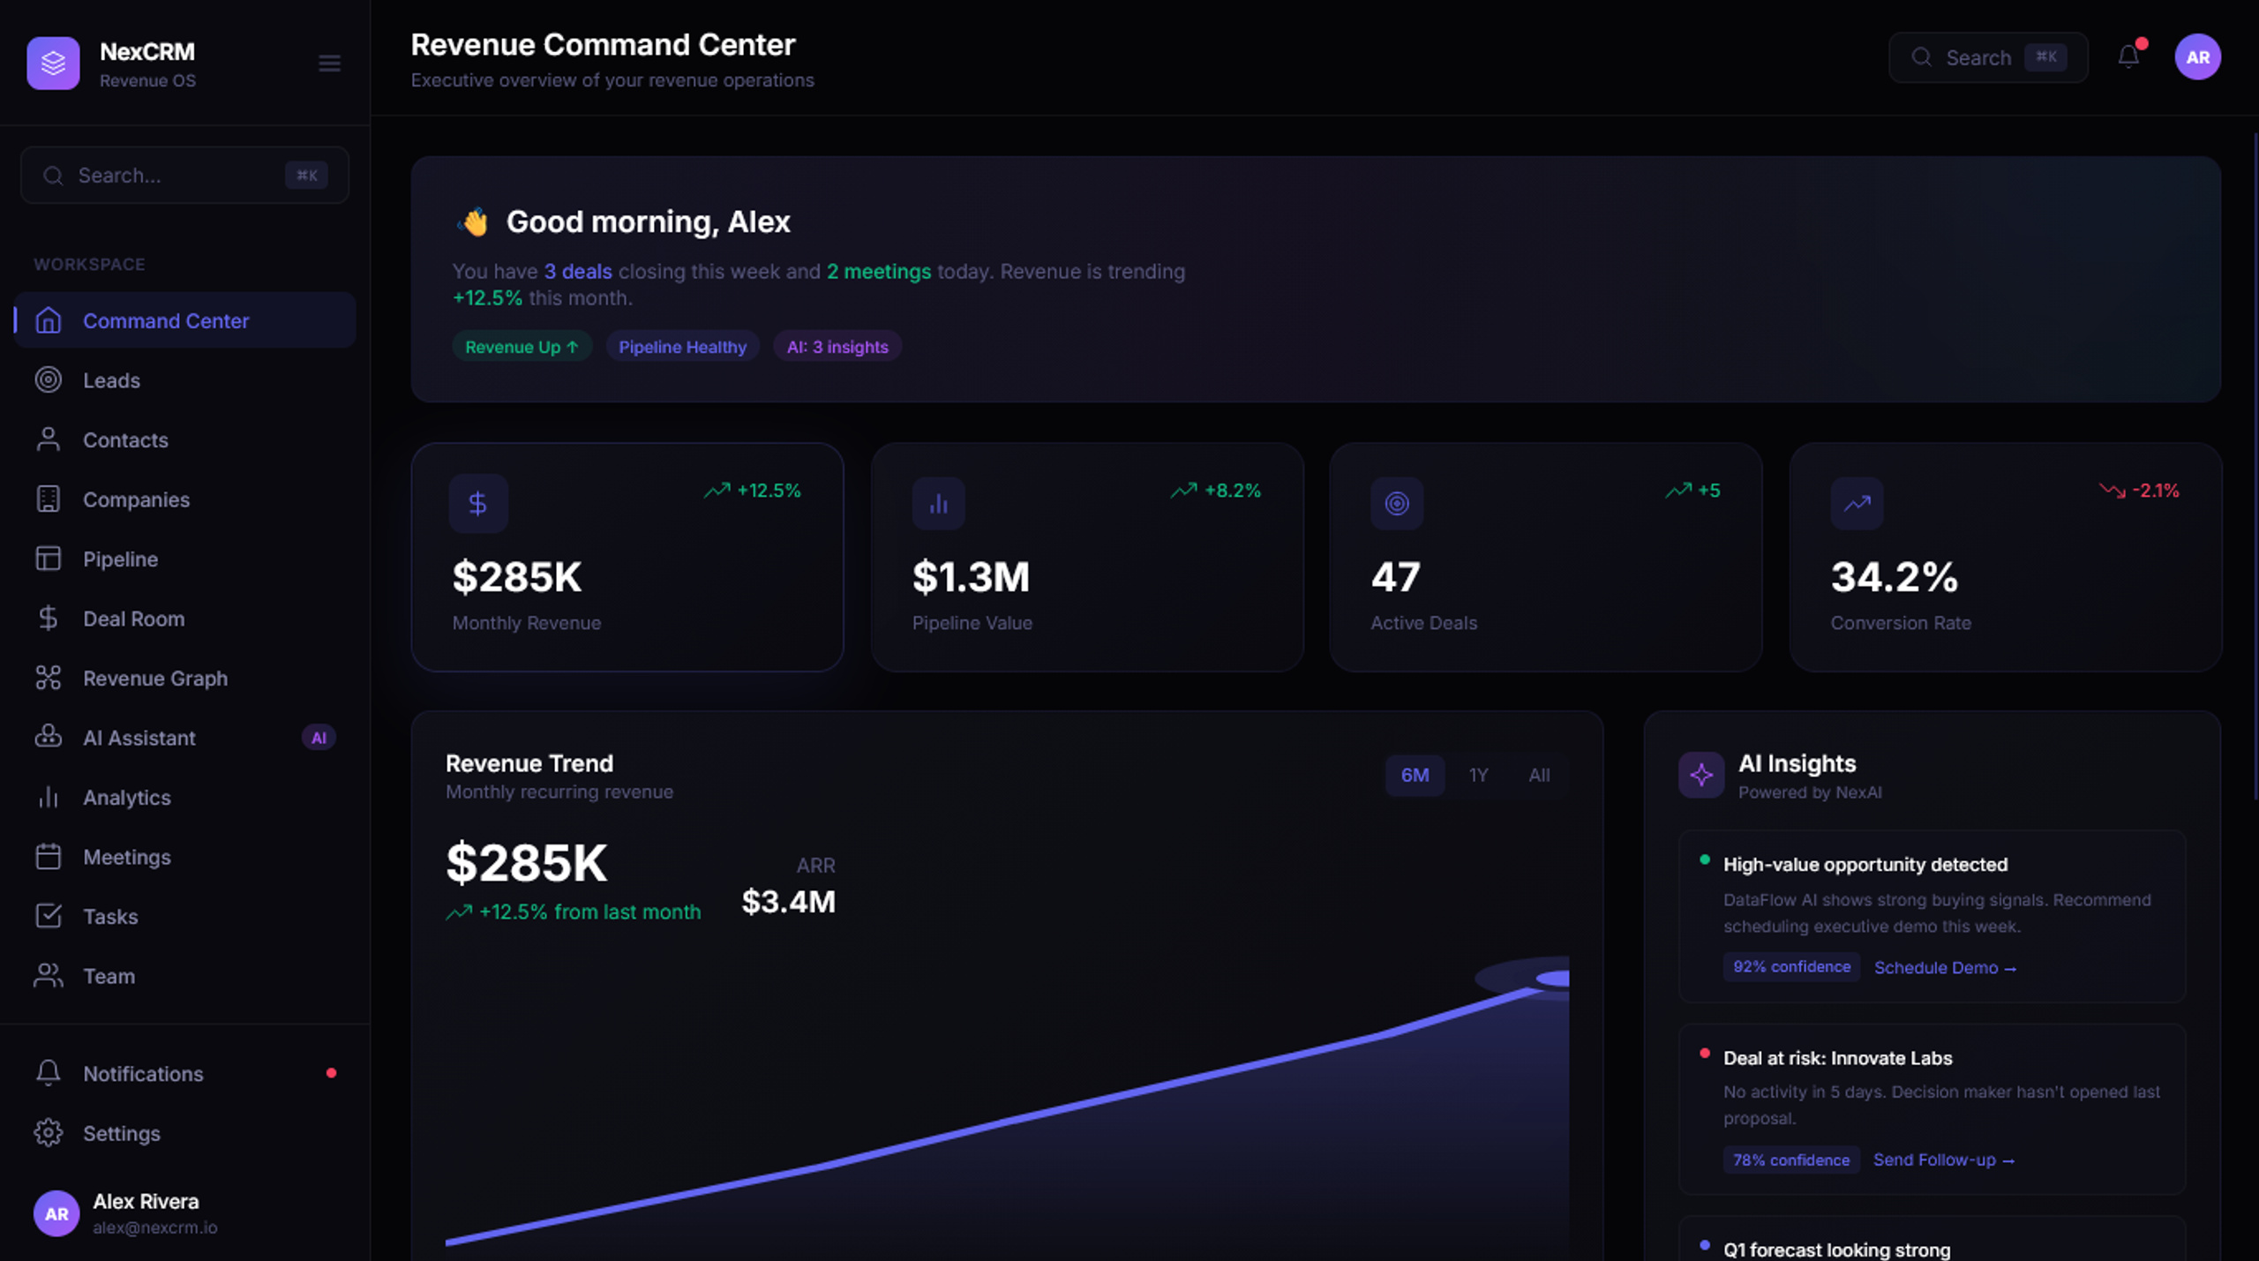Click the magnifier icon in sidebar search
Image resolution: width=2259 pixels, height=1261 pixels.
pos(53,176)
